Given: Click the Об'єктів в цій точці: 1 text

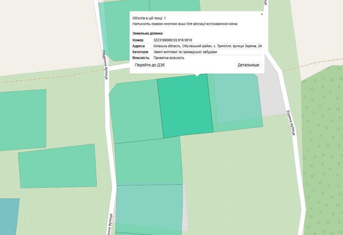Looking at the screenshot, I should pyautogui.click(x=149, y=18).
